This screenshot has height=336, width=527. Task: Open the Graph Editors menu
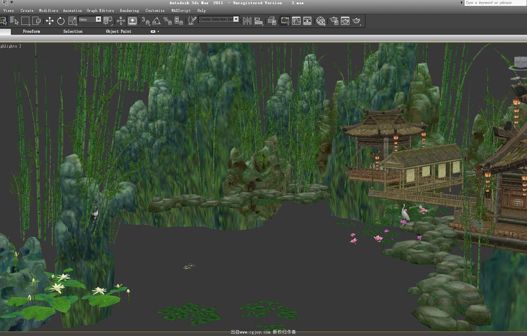click(100, 11)
